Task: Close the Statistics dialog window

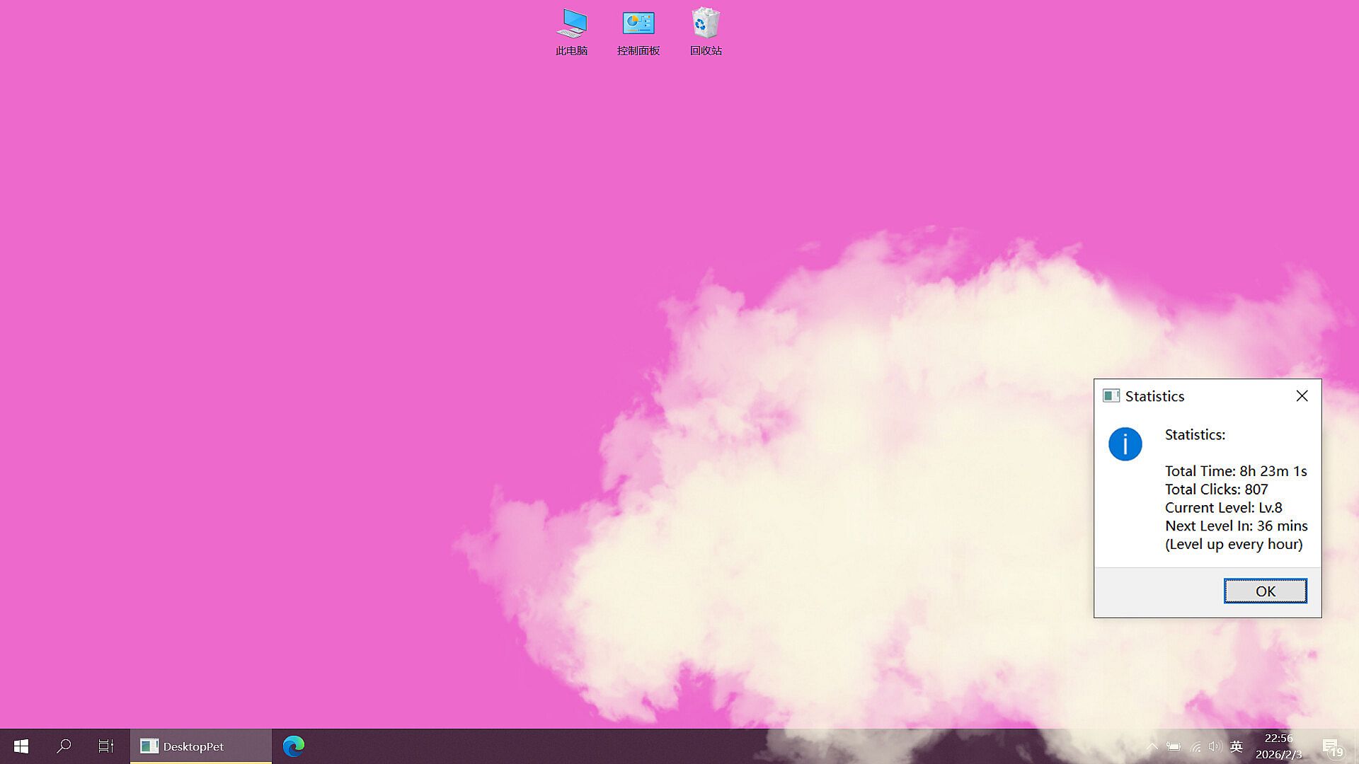Action: click(1302, 396)
